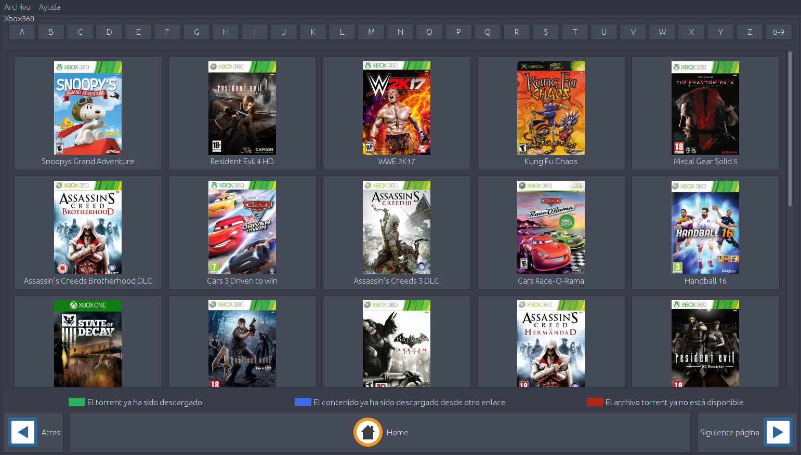Filter games by letter S
The height and width of the screenshot is (455, 801).
coord(546,32)
